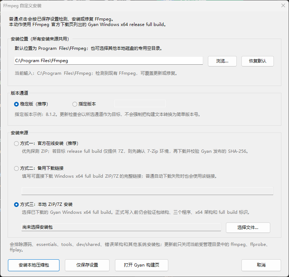
Task: Click the description beginning 填写可直接下载 Windows x64
Action: coord(120,176)
